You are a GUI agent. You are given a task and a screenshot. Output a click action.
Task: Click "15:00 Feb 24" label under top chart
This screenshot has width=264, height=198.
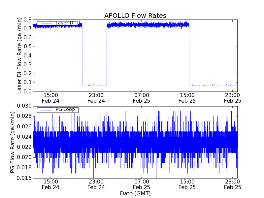coord(50,98)
